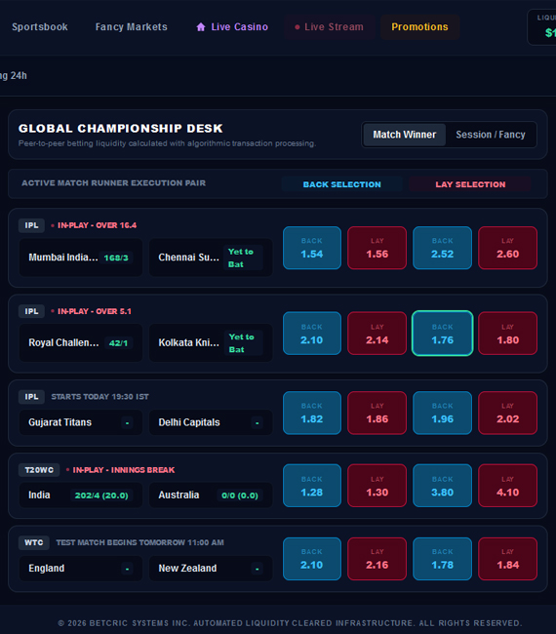The image size is (556, 634).
Task: Select the Match Winner toggle
Action: (x=405, y=135)
